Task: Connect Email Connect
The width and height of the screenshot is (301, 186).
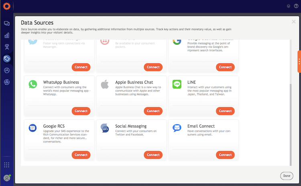Action: pos(225,155)
